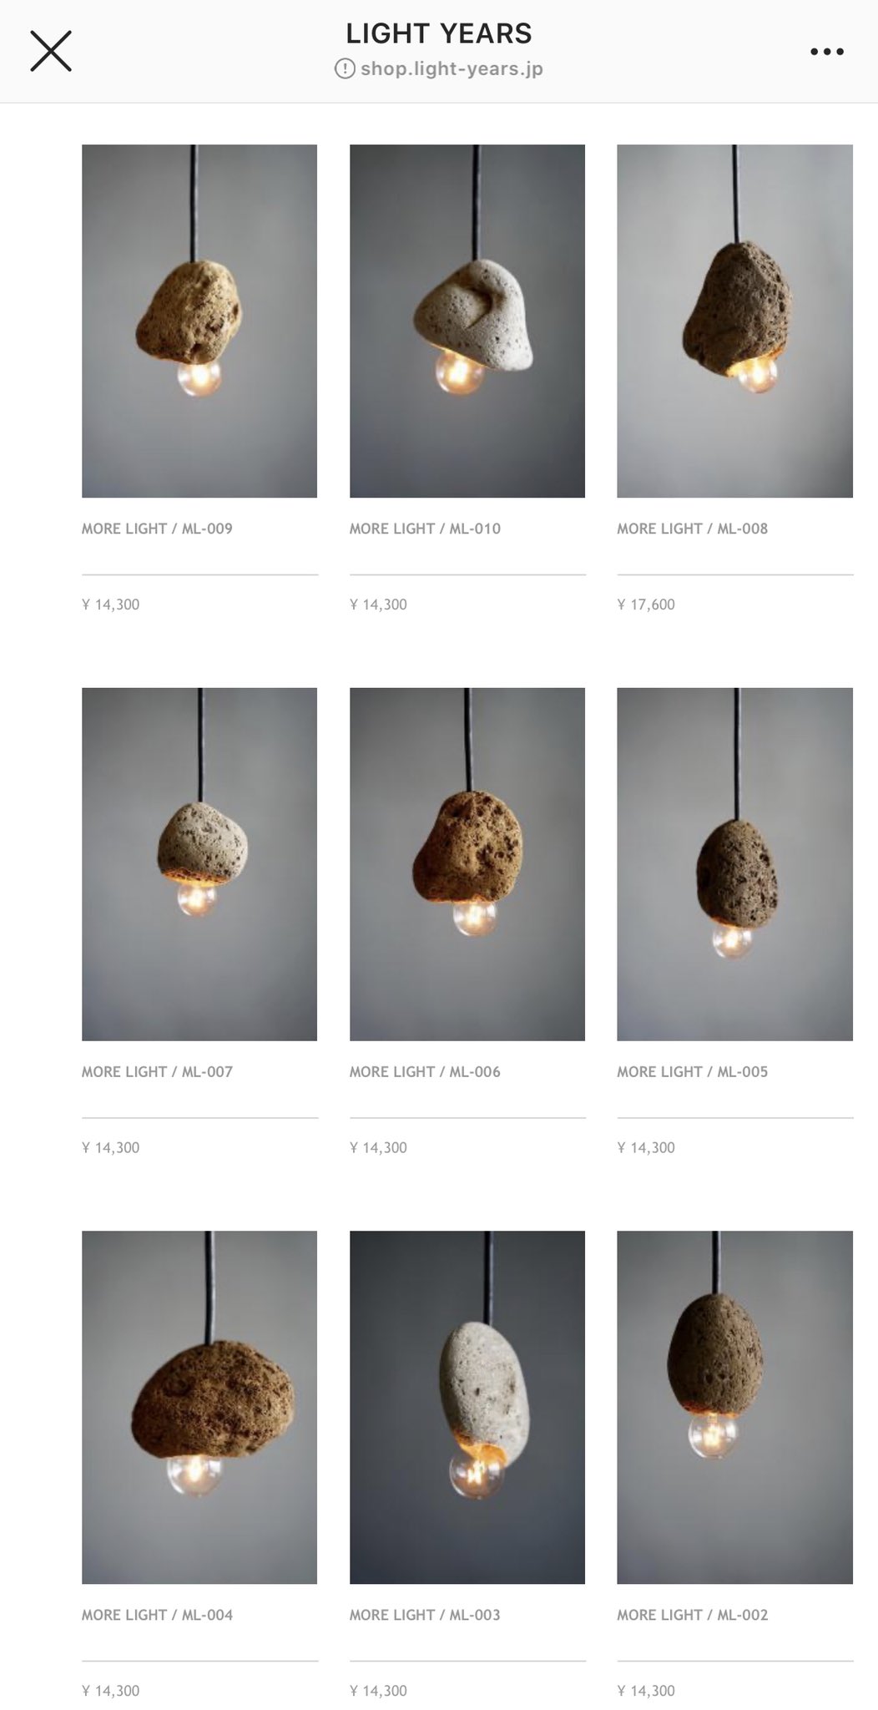Open the ML-008 lamp product image
This screenshot has height=1710, width=878.
click(734, 321)
